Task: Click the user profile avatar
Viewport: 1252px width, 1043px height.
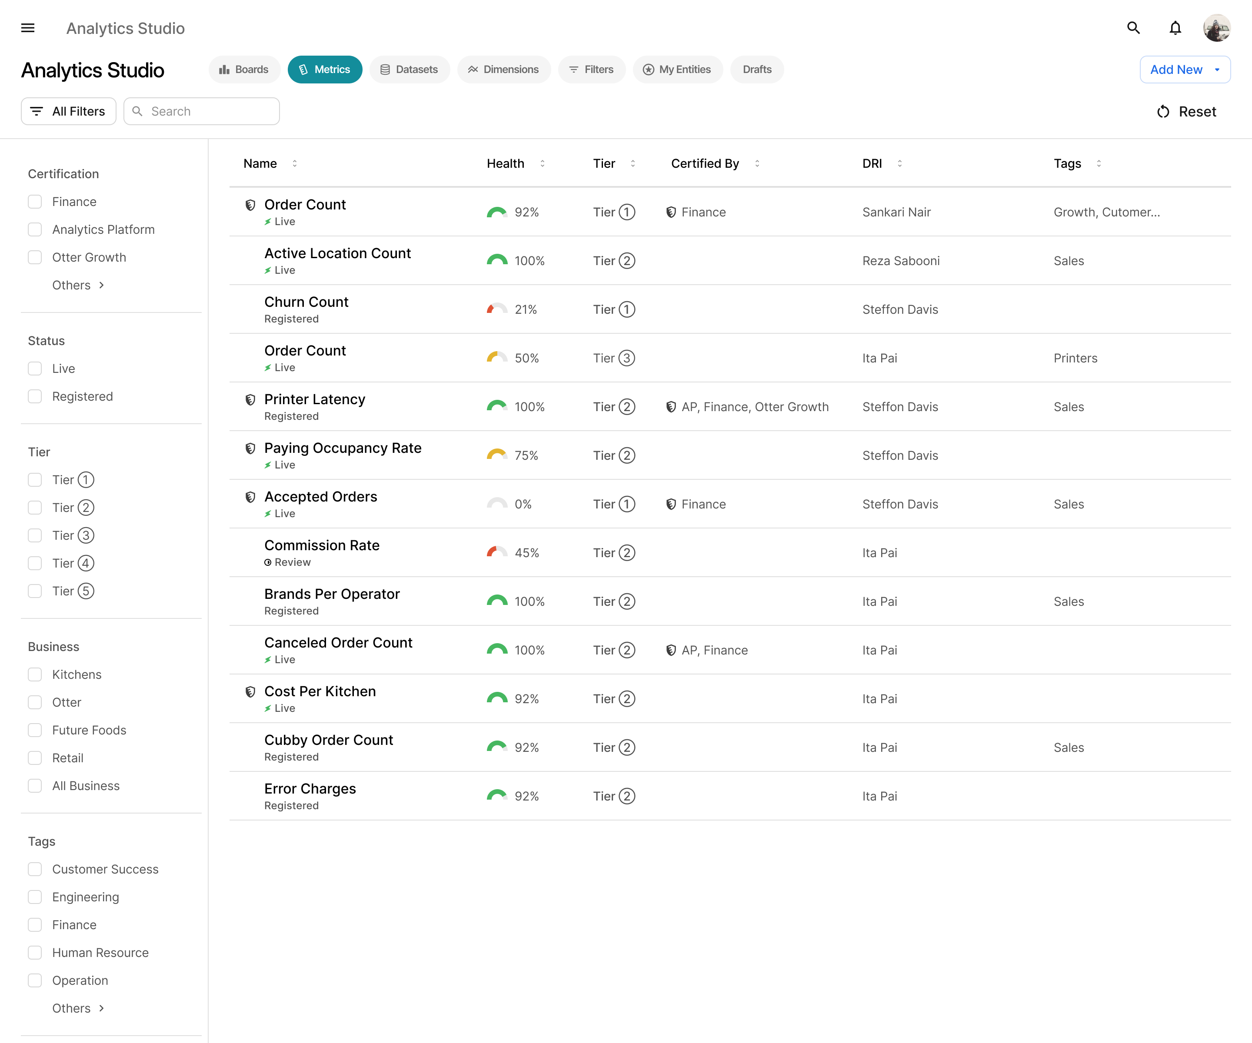Action: point(1216,28)
